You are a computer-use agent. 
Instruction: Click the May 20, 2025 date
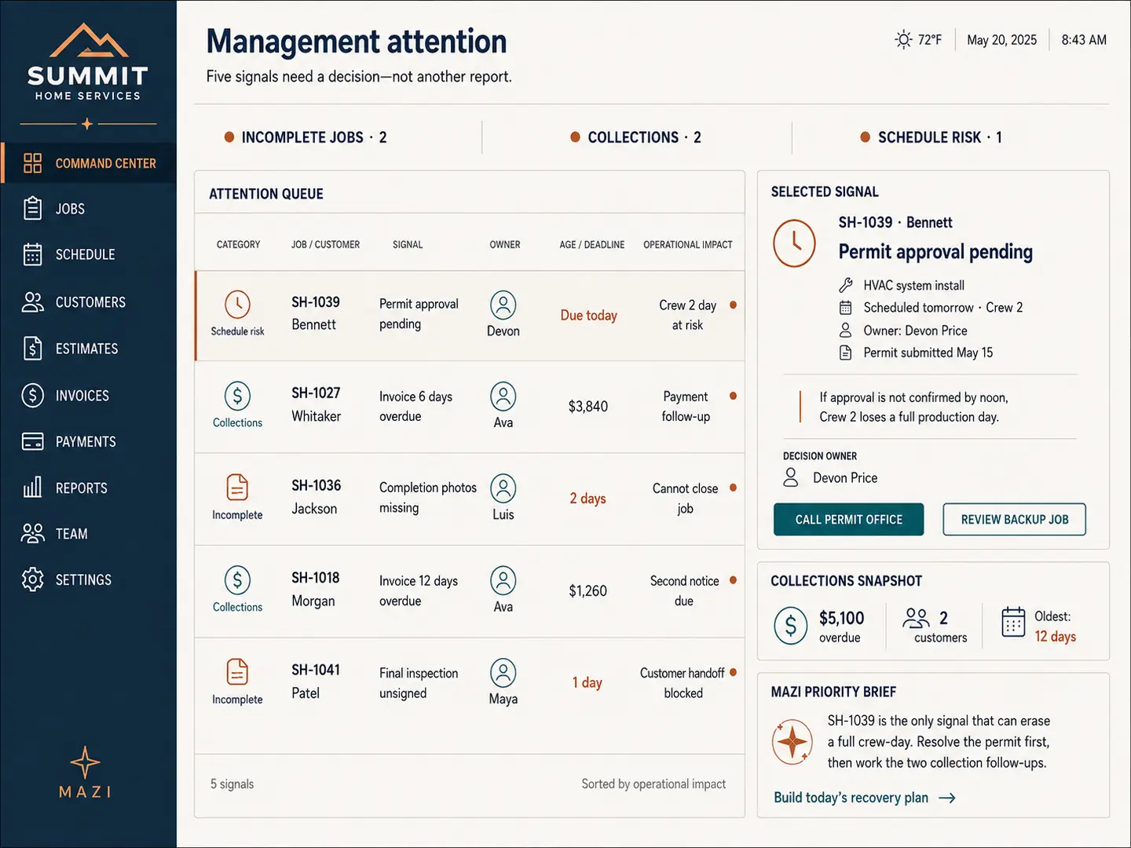point(1001,40)
